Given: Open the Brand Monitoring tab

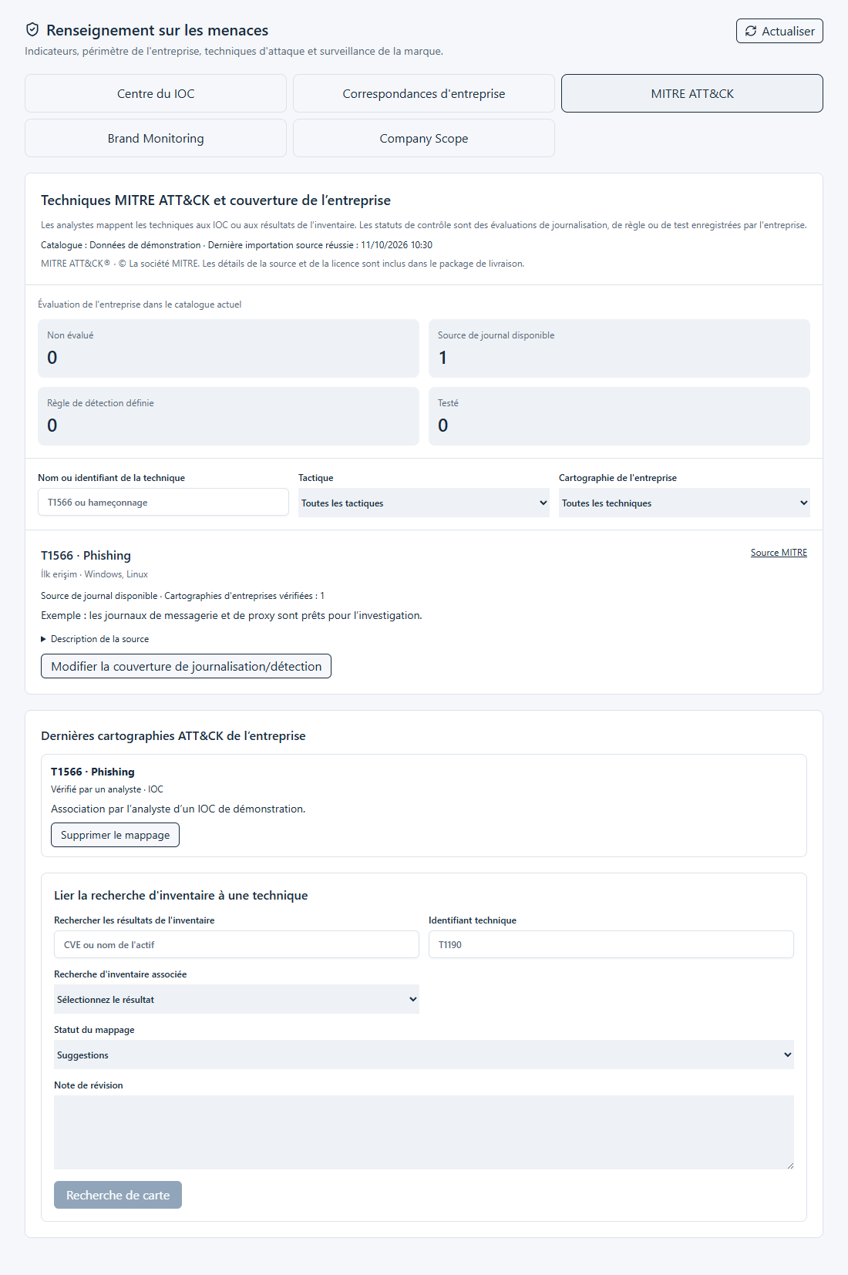Looking at the screenshot, I should point(156,138).
